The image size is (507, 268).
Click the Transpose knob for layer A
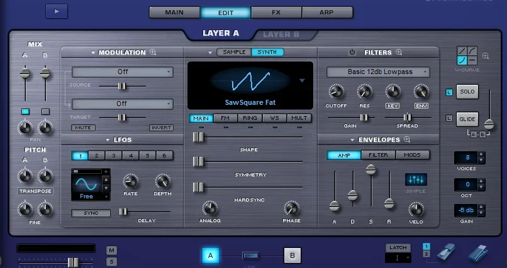[25, 176]
